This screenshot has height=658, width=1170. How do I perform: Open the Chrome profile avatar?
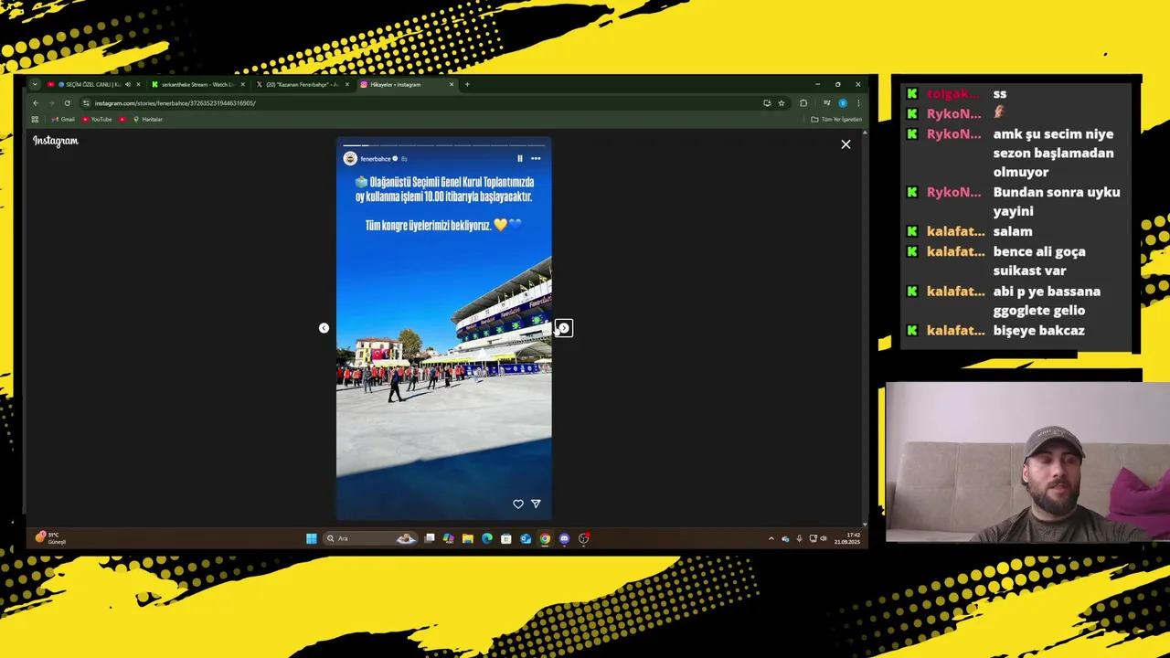pyautogui.click(x=843, y=103)
